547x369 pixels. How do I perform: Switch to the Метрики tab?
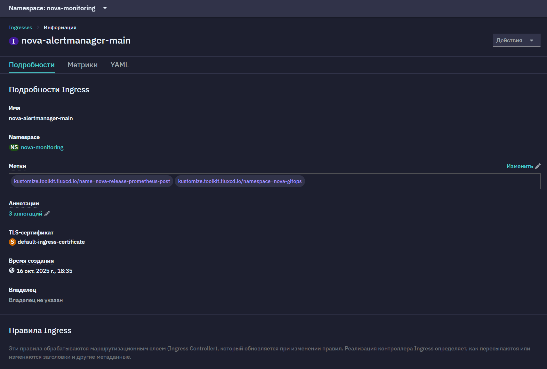pos(83,65)
